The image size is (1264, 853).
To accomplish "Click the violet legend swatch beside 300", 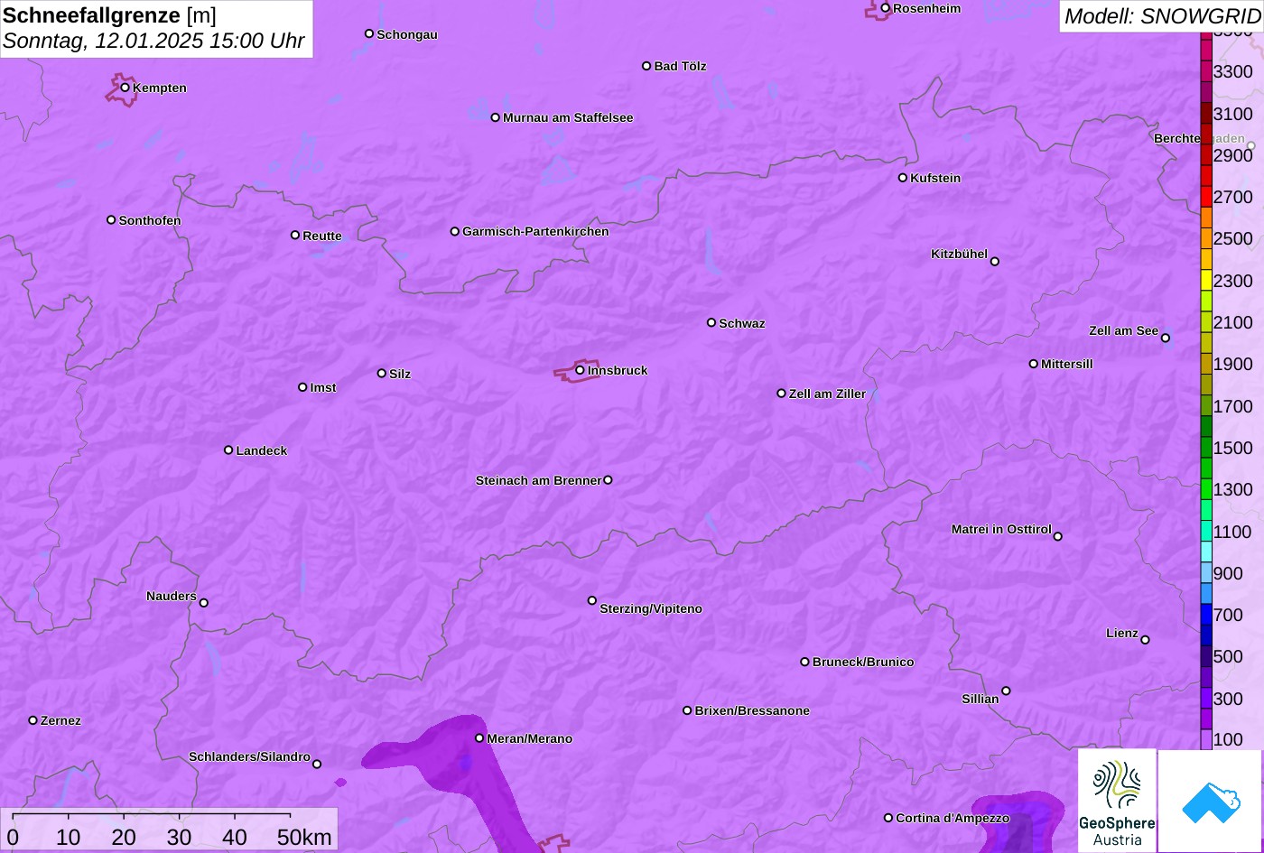I will pyautogui.click(x=1206, y=698).
